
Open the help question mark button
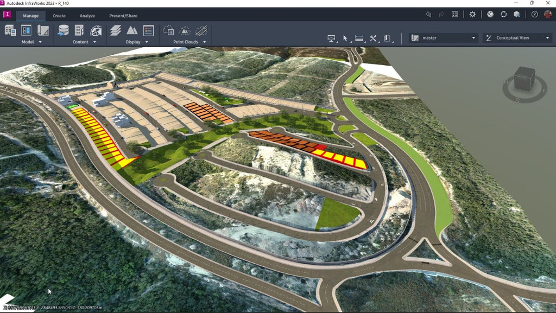534,15
